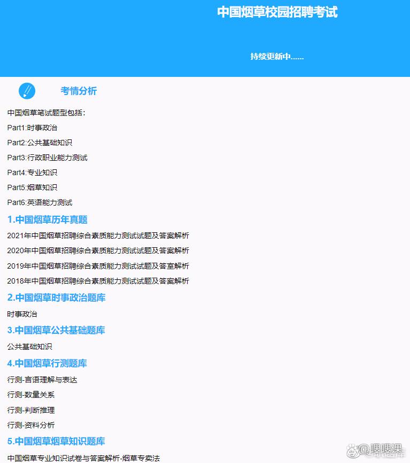This screenshot has width=410, height=463.
Task: Click the item 中国烟草专业知识试卷与答案解析-烟草专卖法
Action: tap(83, 458)
